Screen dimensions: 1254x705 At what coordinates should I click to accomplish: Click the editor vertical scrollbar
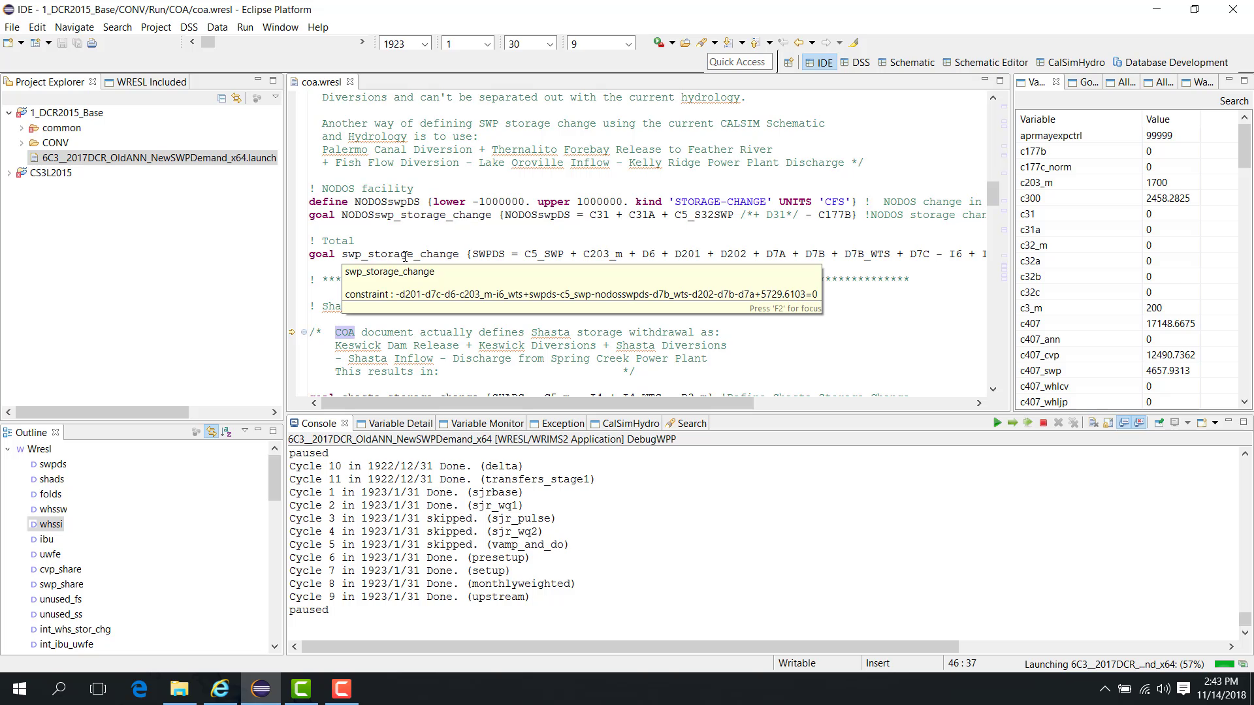click(993, 193)
